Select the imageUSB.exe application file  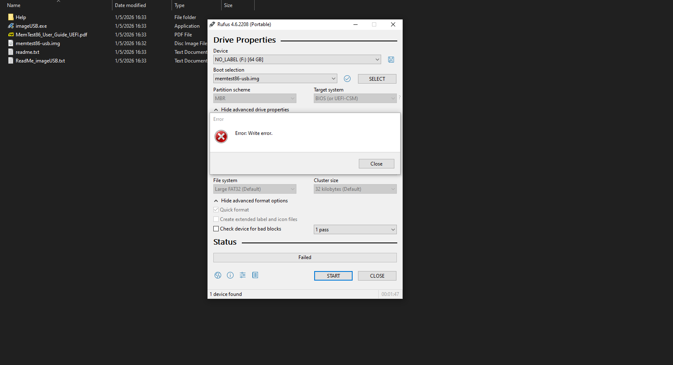tap(31, 26)
